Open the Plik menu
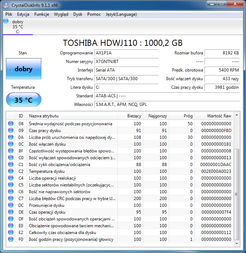This screenshot has width=246, height=253. (x=9, y=14)
